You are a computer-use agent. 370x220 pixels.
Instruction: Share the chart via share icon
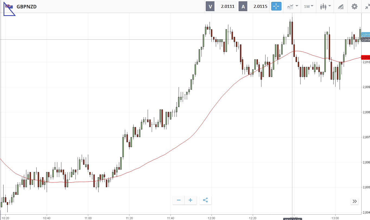click(205, 200)
